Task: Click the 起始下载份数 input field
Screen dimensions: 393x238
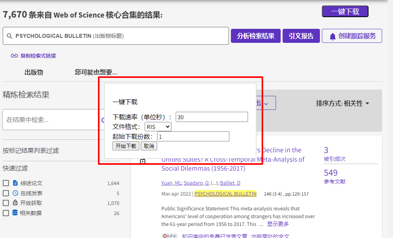Action: (x=193, y=136)
